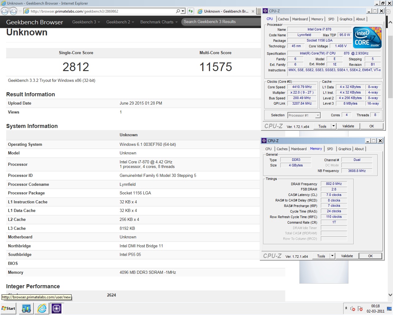Click Validate in lower CPU-Z window
This screenshot has height=315, width=393.
pos(347,256)
